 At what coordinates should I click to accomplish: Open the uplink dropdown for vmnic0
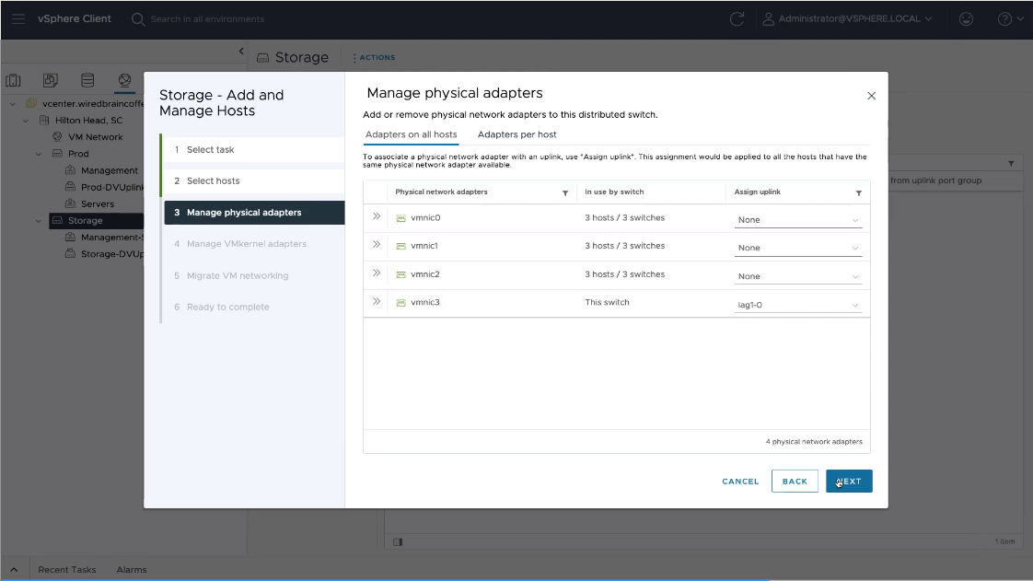pos(797,220)
